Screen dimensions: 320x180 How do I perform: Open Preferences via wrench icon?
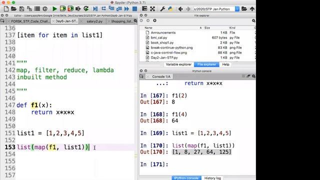tap(162, 9)
